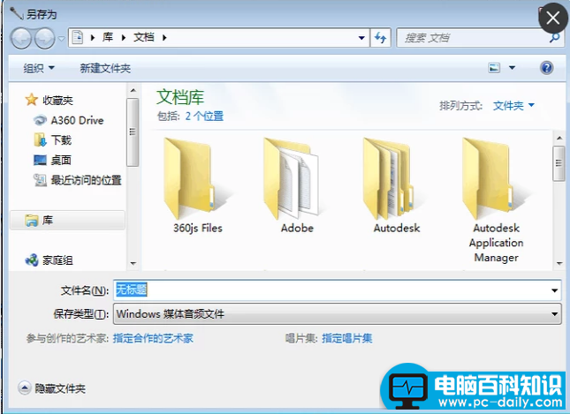Click the 最近访问的位置 icon
570x414 pixels.
click(x=40, y=180)
